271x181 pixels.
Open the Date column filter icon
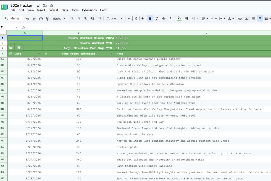tap(39, 54)
